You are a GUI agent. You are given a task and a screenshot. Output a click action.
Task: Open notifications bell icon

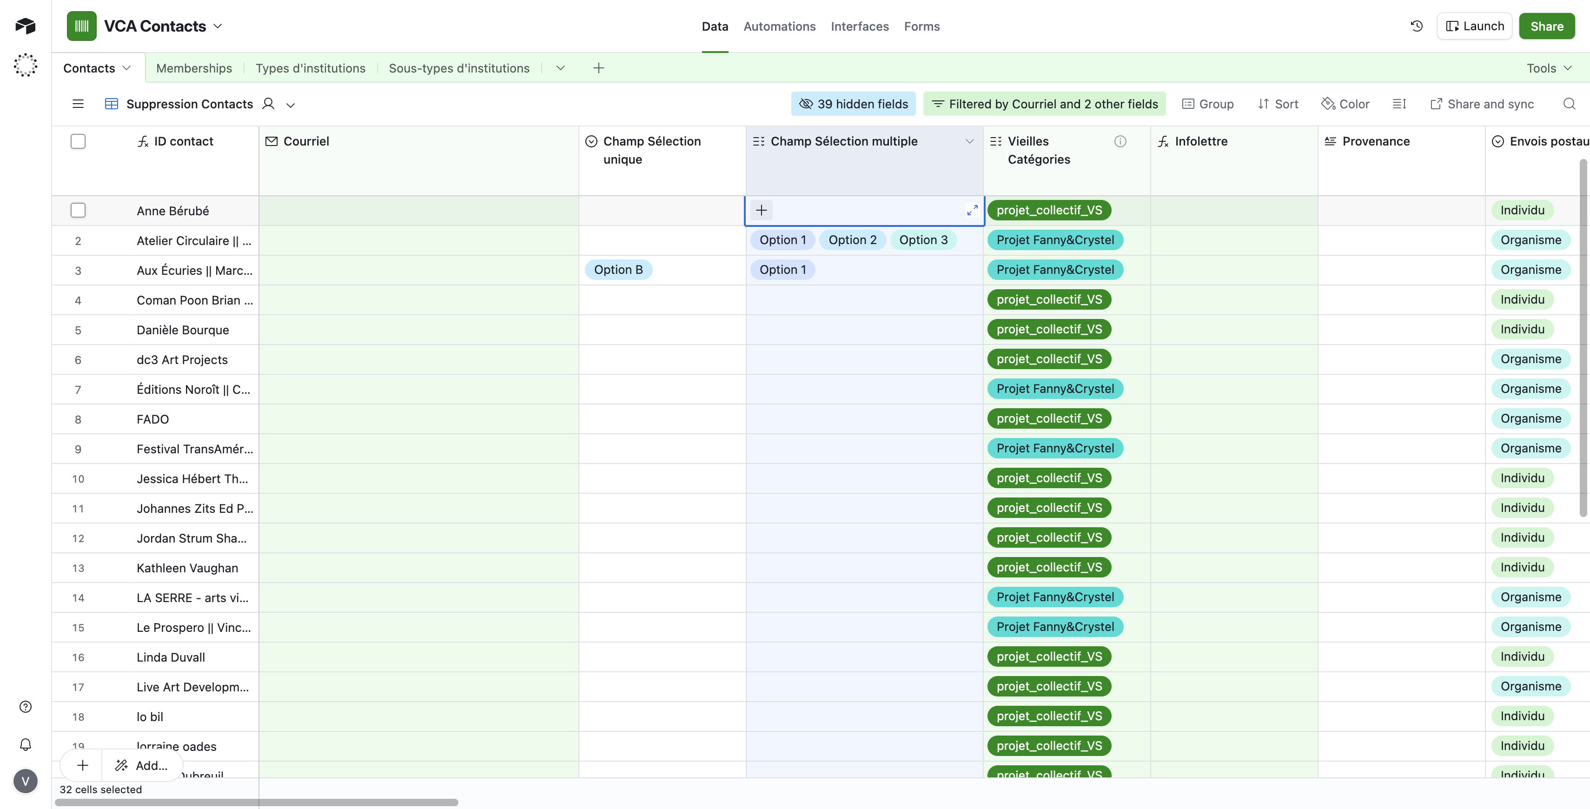(x=25, y=744)
